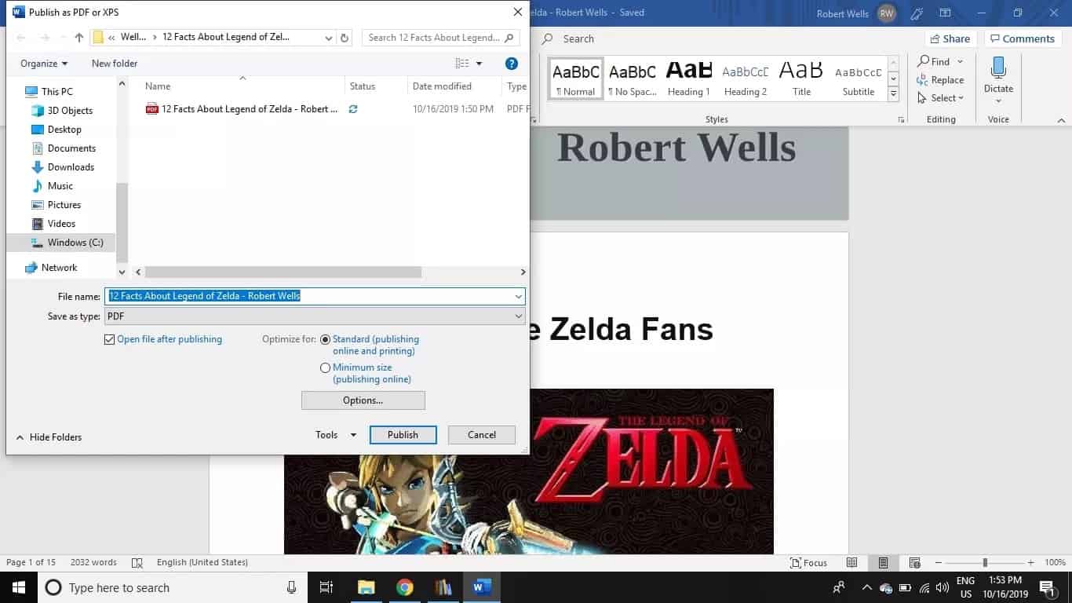
Task: Apply Heading 1 style
Action: [x=689, y=79]
